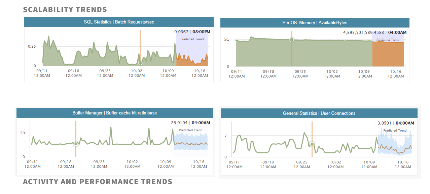Viewport: 430px width, 194px height.
Task: Select the Buffer cache hit ratio base header
Action: 114,113
